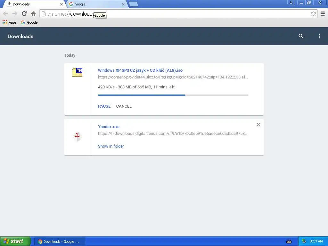This screenshot has height=246, width=328.
Task: Click the download speed status text
Action: pyautogui.click(x=136, y=87)
